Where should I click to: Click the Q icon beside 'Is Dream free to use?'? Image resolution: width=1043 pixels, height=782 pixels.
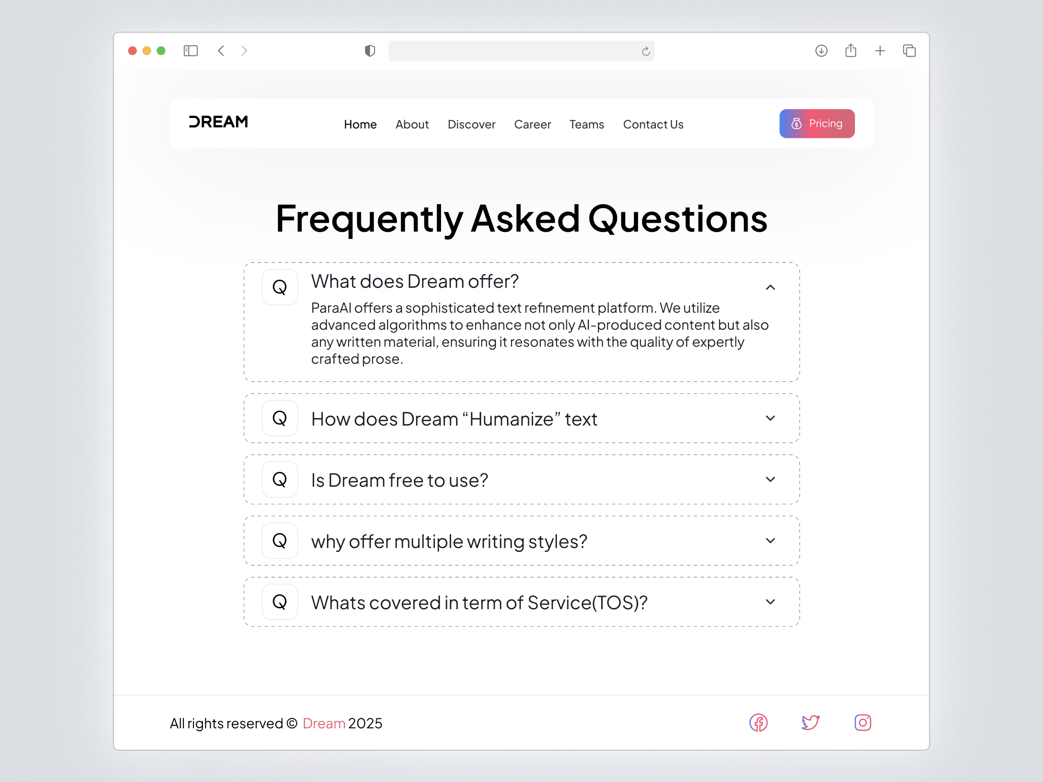pyautogui.click(x=280, y=479)
